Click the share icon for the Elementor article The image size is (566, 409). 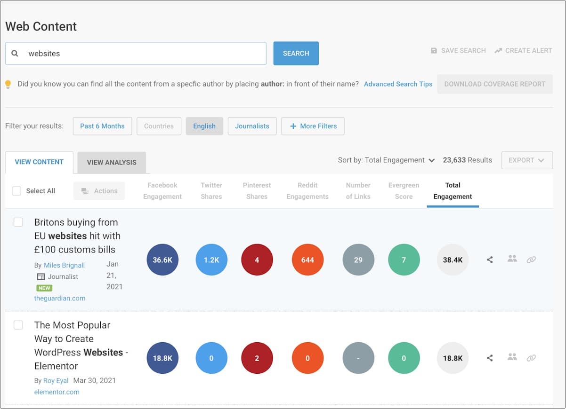coord(490,358)
